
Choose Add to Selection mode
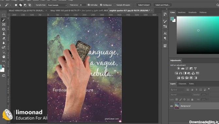[21, 5]
